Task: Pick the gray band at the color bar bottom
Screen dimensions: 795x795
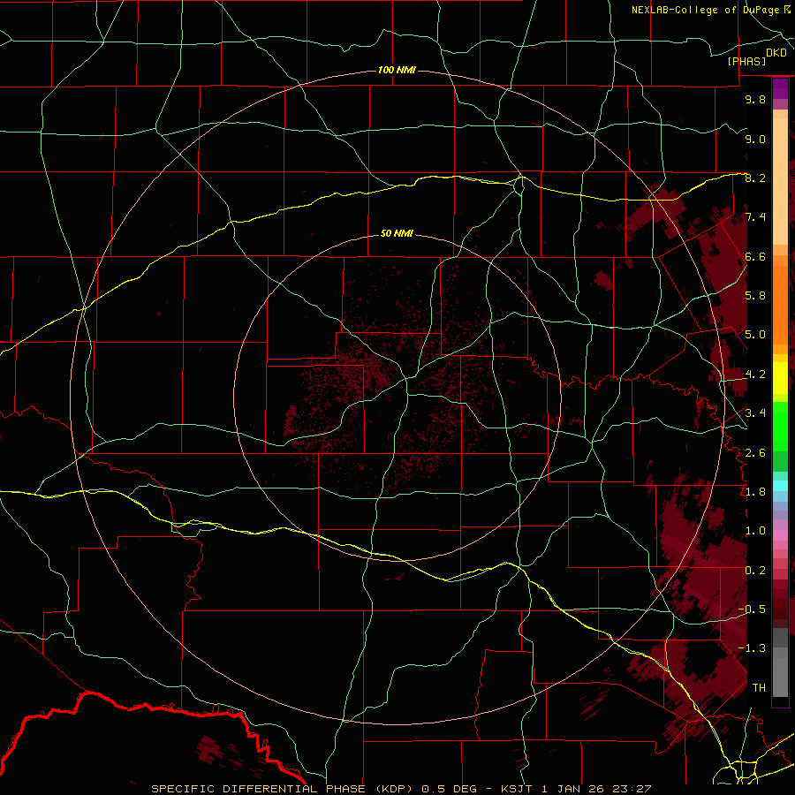Action: click(780, 671)
